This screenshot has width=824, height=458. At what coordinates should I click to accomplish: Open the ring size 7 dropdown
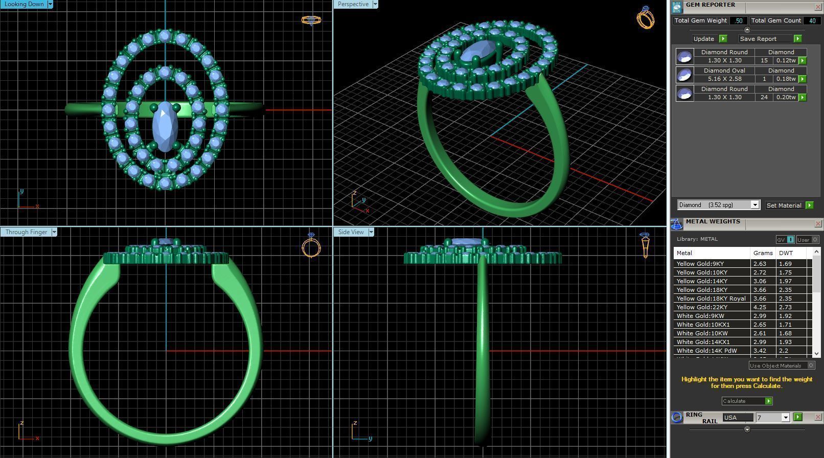click(x=786, y=418)
